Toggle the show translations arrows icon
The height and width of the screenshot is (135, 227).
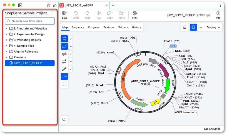[x=64, y=61]
